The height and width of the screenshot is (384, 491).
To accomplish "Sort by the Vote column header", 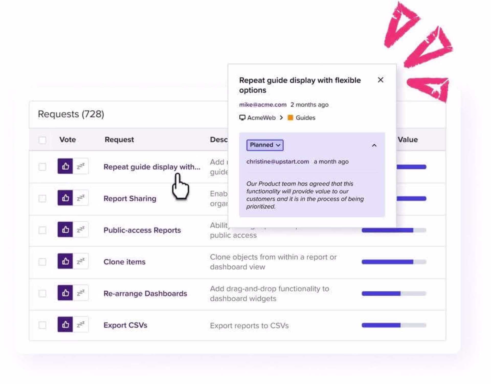I will click(x=68, y=140).
